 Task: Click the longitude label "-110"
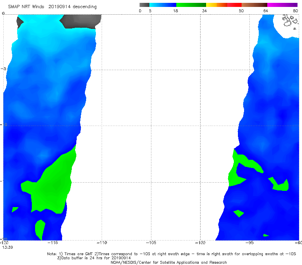(102, 243)
